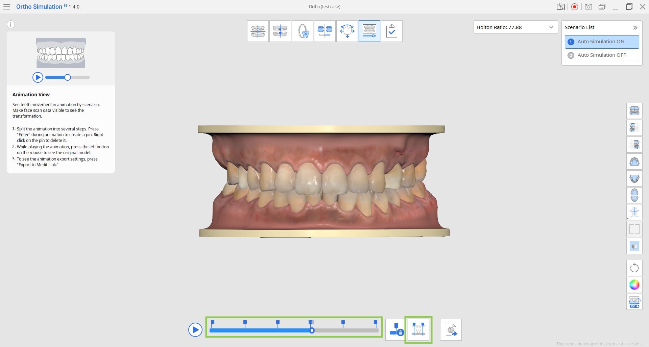Click the 3D teeth model

point(323,181)
